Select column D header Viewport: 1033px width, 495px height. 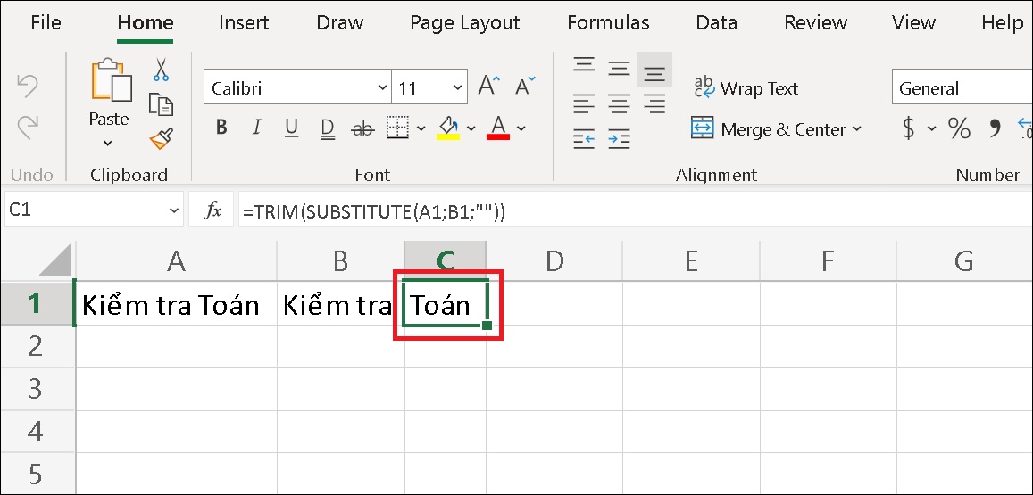[554, 260]
